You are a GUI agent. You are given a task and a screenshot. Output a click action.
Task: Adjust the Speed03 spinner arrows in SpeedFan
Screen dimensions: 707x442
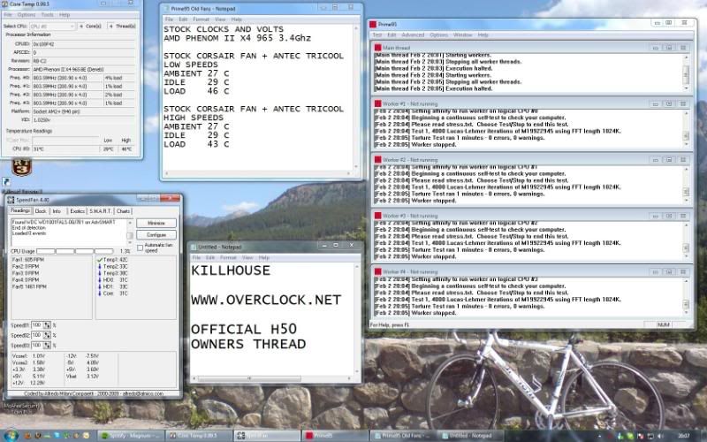coord(47,346)
